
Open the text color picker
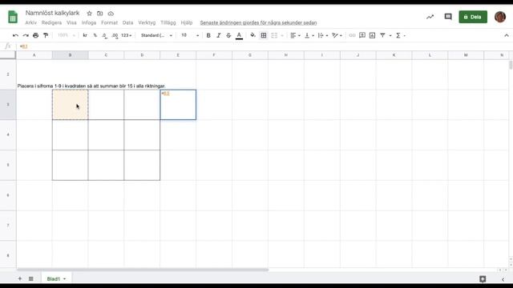239,35
